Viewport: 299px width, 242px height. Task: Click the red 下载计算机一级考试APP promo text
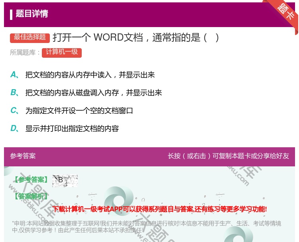click(159, 209)
